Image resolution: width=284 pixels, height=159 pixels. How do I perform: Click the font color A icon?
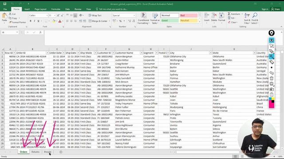point(60,21)
